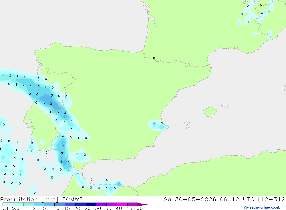Open the weatheronline.co.uk link
Viewport: 286px width, 210px height.
[x=262, y=207]
